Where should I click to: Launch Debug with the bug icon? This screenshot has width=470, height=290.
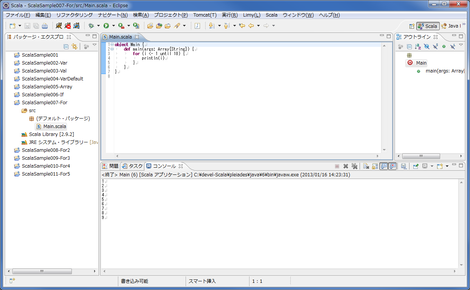pos(91,26)
